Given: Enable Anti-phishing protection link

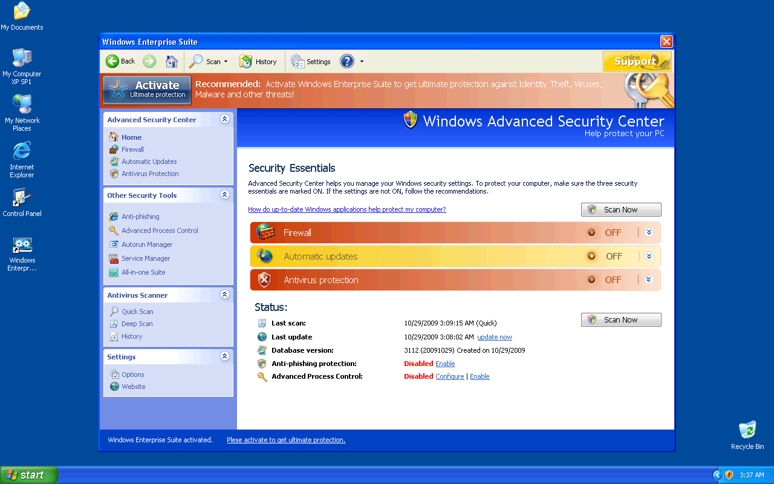Looking at the screenshot, I should [445, 364].
